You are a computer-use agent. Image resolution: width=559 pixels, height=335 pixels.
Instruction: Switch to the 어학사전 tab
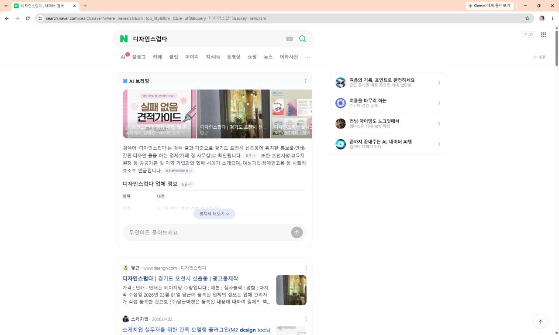[289, 57]
